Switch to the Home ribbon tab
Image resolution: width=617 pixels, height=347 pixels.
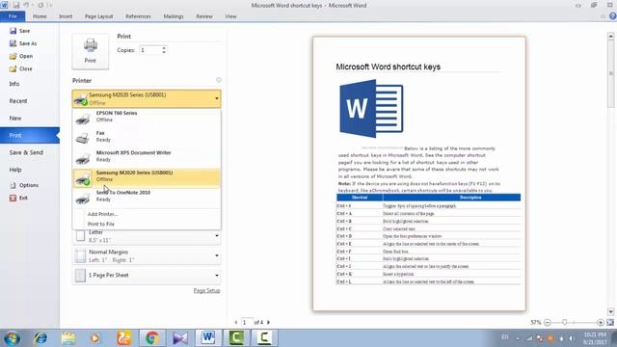point(40,16)
